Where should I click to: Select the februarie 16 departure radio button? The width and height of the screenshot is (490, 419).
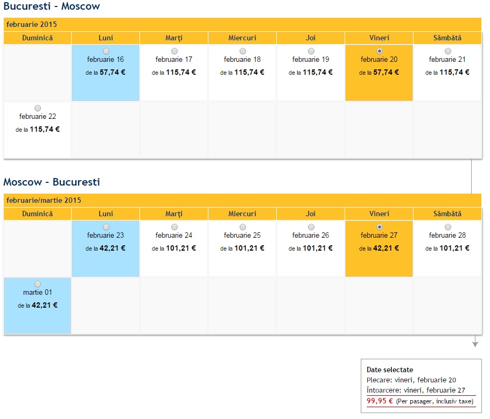pyautogui.click(x=106, y=51)
